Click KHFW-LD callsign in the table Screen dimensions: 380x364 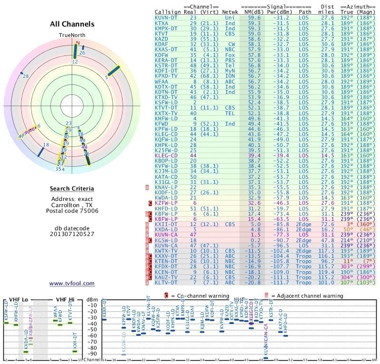pos(166,119)
